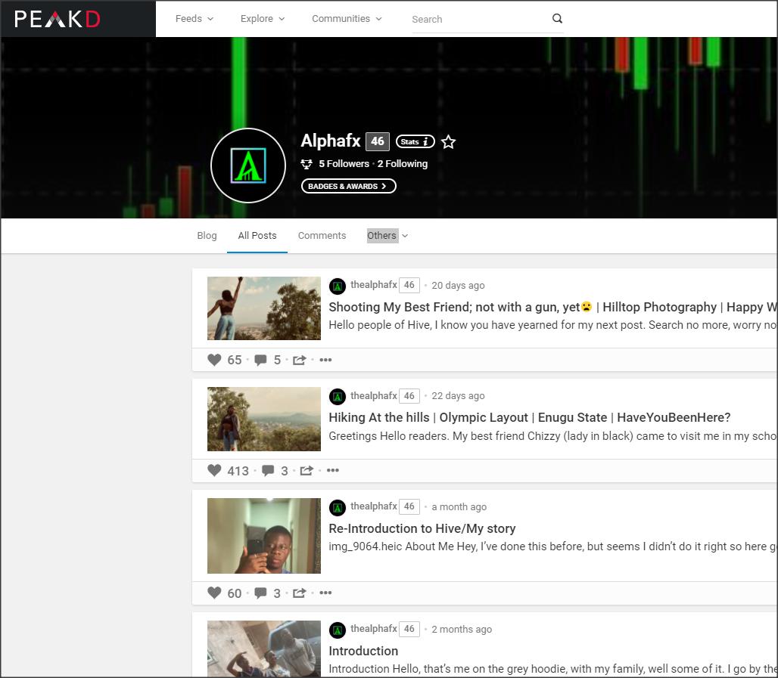Open the PeakD home logo

coord(58,20)
